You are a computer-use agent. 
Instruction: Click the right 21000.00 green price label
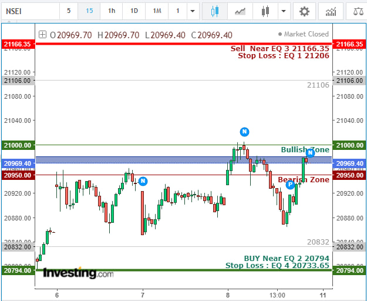point(350,145)
